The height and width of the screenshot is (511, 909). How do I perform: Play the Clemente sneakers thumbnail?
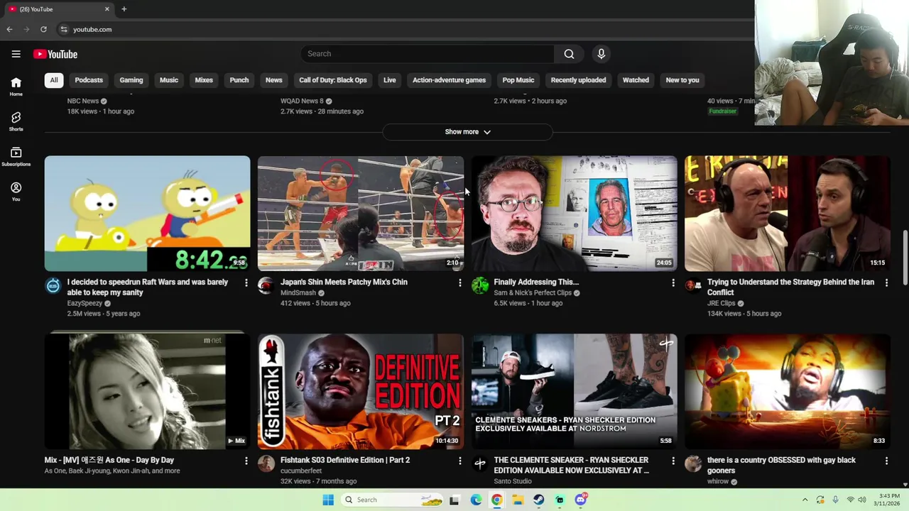(574, 392)
